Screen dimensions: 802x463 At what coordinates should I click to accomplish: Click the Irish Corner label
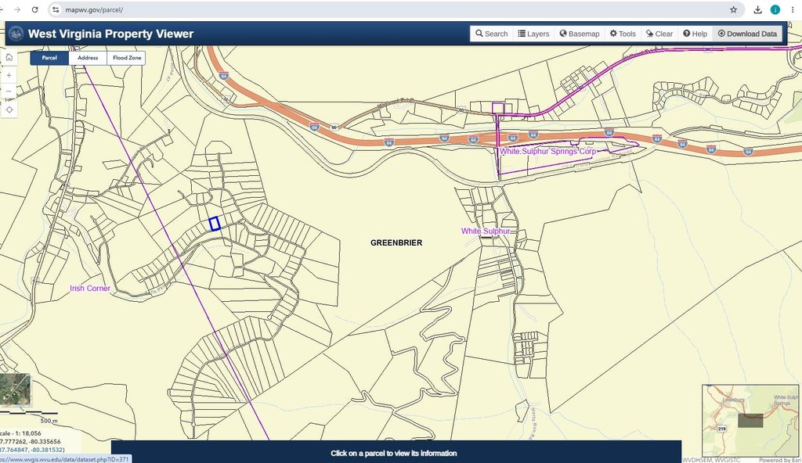90,289
